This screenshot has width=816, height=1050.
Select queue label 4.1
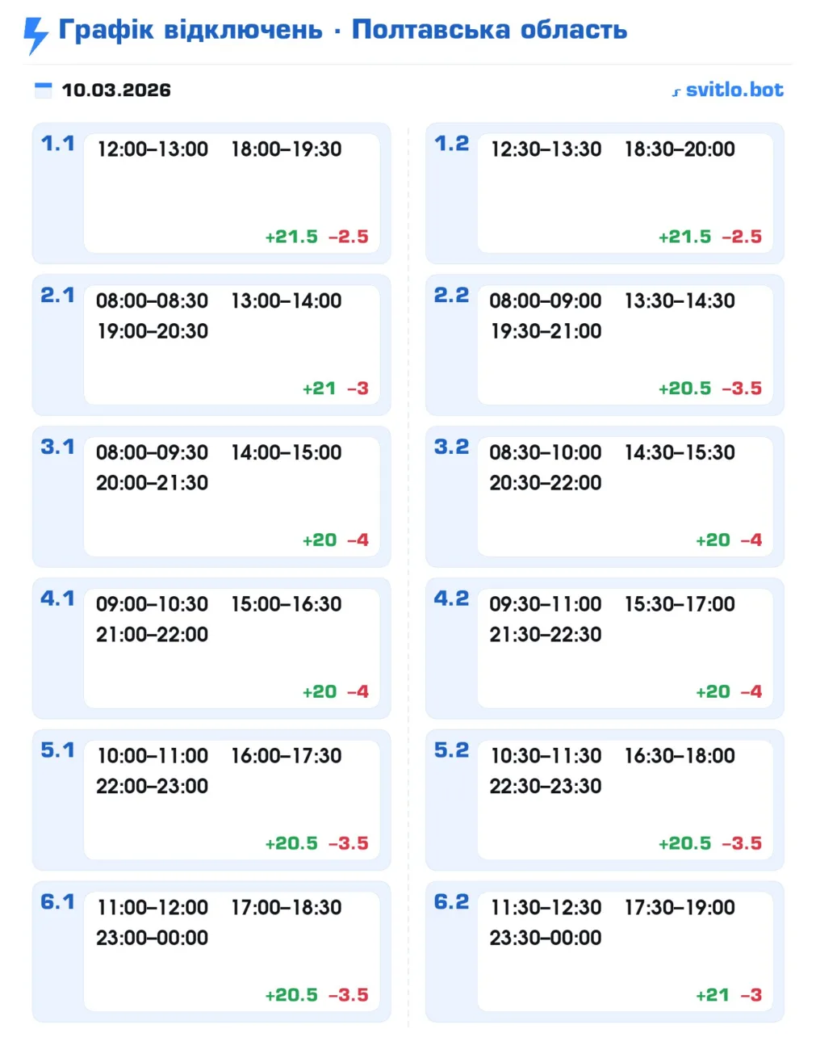[57, 598]
